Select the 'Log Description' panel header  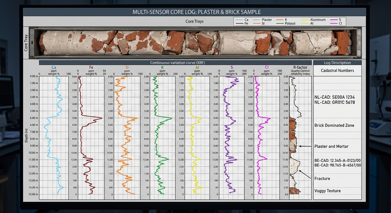point(337,63)
